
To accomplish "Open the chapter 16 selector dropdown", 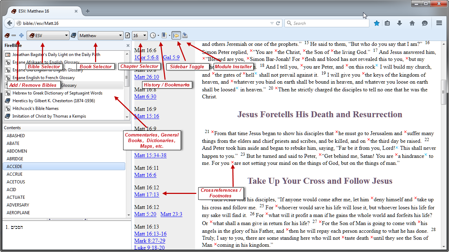I will point(140,35).
